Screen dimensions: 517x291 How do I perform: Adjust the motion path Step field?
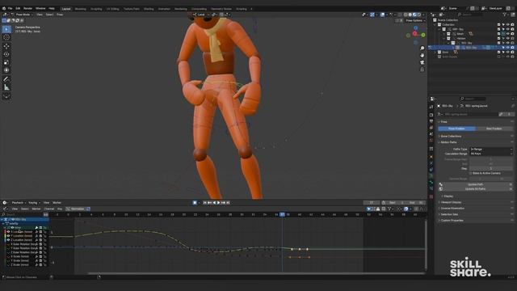click(491, 169)
